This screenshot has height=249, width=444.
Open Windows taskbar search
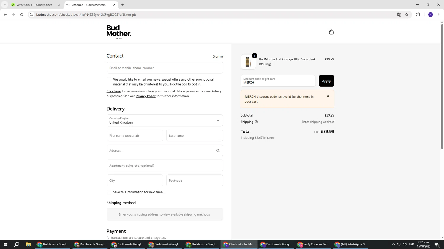[17, 244]
